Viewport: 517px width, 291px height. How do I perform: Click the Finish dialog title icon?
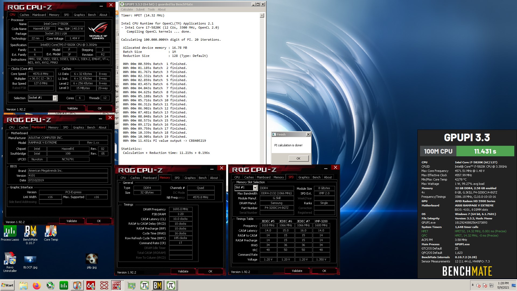click(274, 134)
